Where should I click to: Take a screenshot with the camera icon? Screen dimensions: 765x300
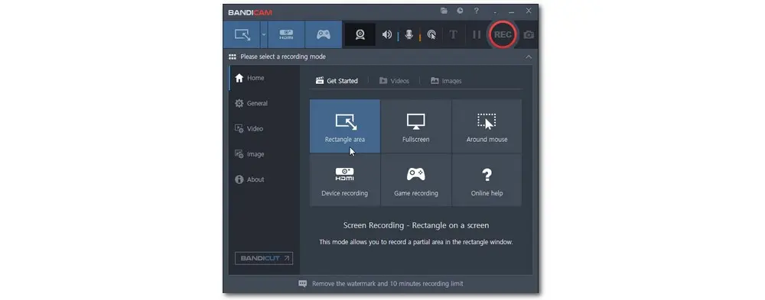529,35
